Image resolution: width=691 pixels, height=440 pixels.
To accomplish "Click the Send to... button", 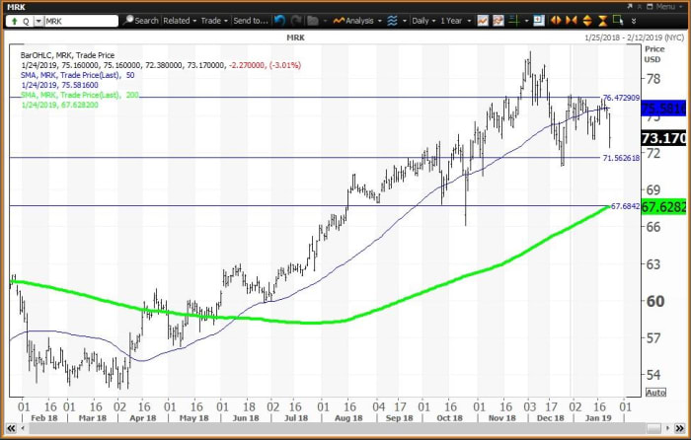I will 252,20.
